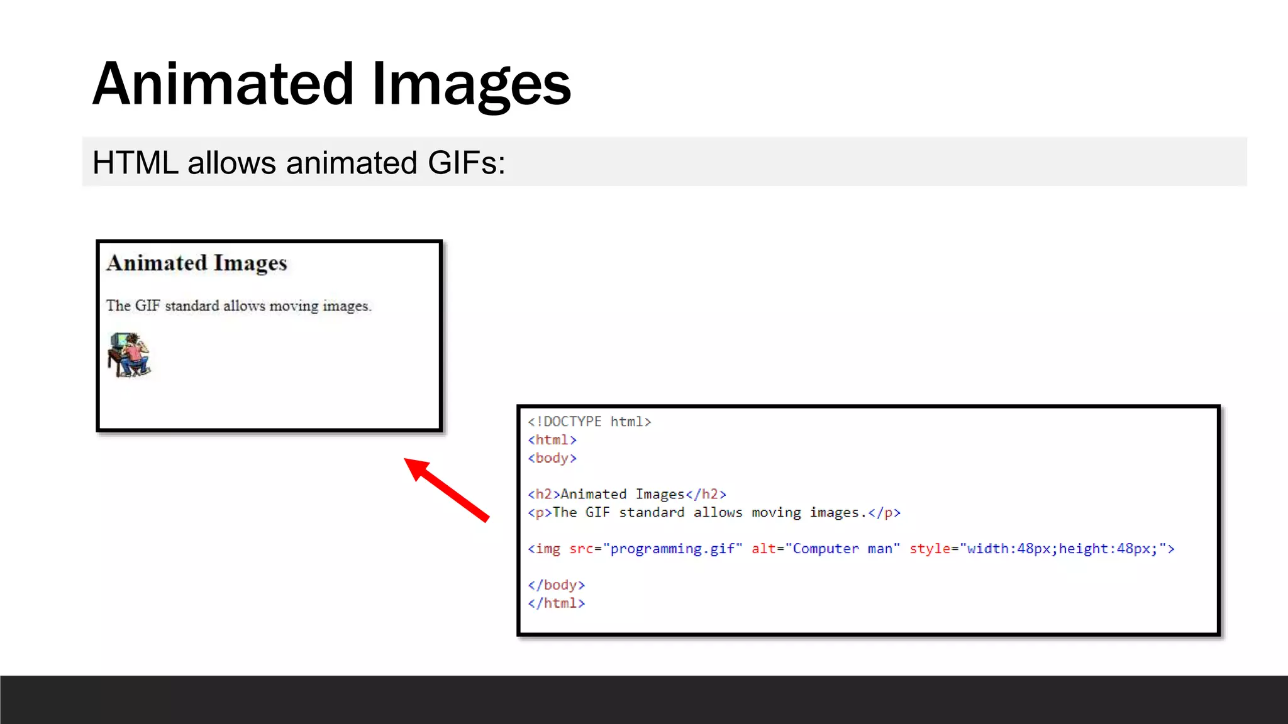Click the 'Animated Images' slide title
Screen dimensions: 1288x724
tap(331, 84)
